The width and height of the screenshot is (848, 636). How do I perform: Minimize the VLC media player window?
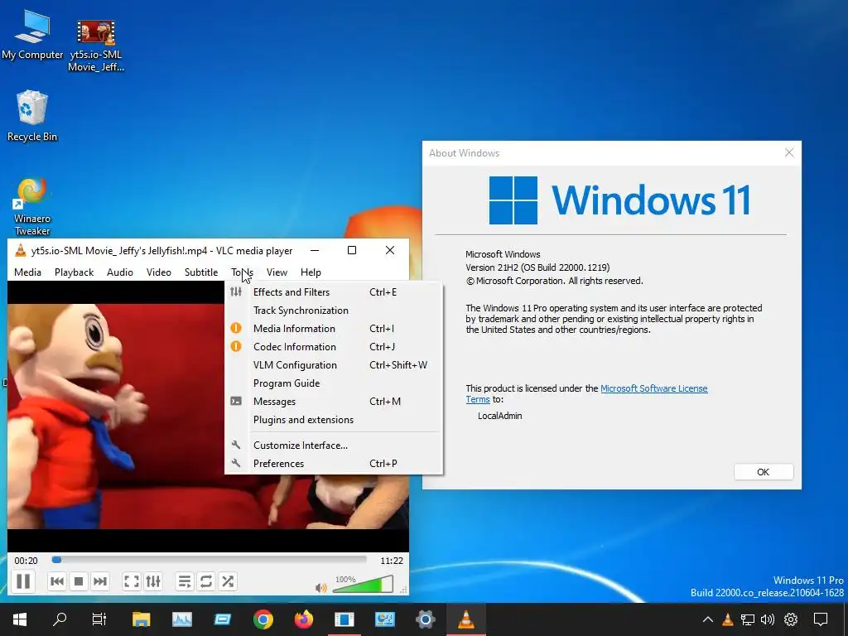[x=315, y=250]
